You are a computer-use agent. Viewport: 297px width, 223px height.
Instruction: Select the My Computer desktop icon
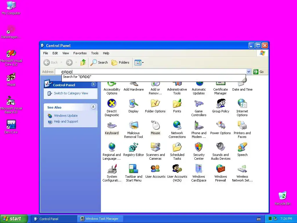(11, 8)
